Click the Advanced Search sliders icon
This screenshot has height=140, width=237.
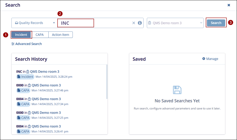coord(13,44)
